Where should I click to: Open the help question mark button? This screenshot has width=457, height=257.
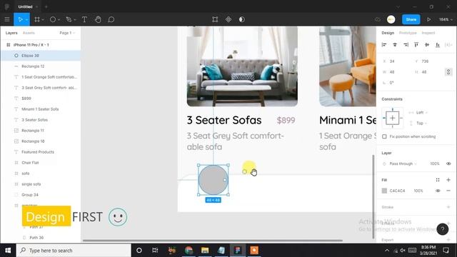tap(443, 229)
